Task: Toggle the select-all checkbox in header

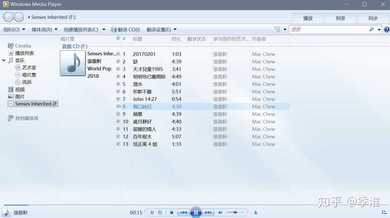Action: point(118,38)
